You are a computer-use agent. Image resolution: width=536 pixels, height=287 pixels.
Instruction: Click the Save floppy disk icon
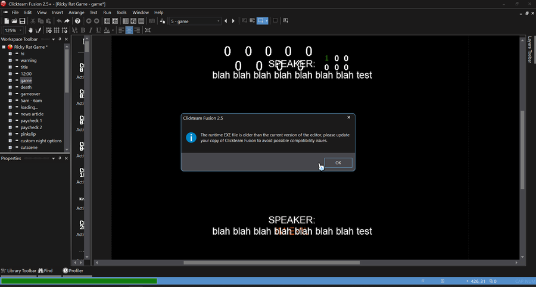click(22, 21)
